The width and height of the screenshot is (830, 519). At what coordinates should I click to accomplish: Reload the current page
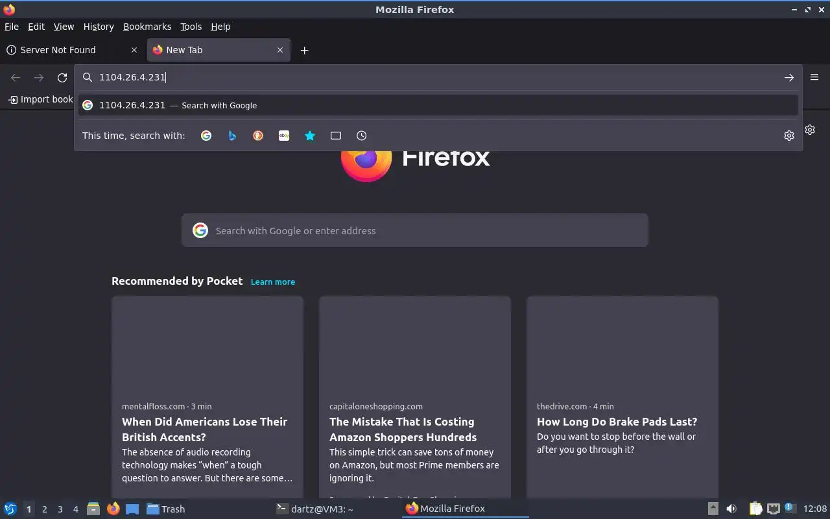tap(62, 77)
